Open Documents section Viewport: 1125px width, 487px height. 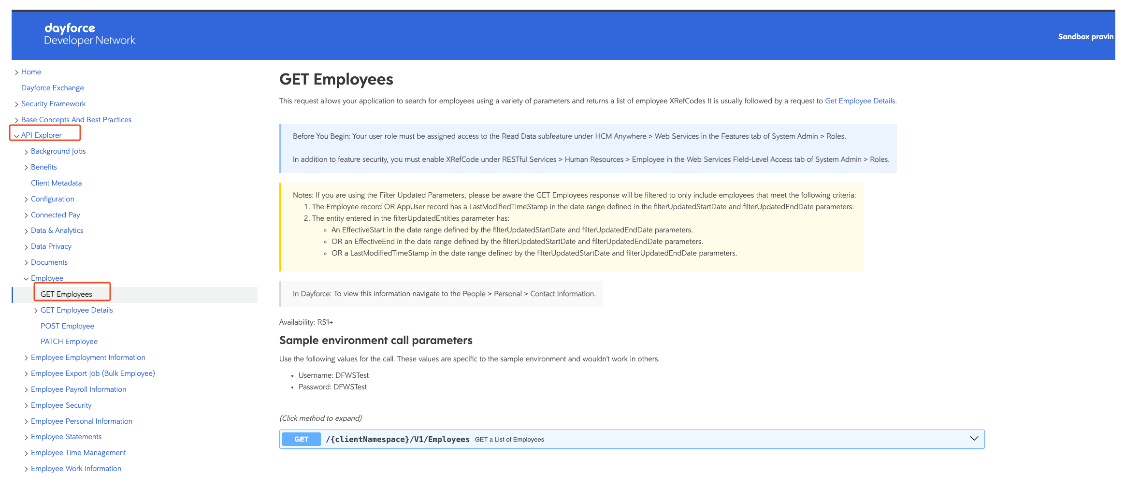click(49, 262)
